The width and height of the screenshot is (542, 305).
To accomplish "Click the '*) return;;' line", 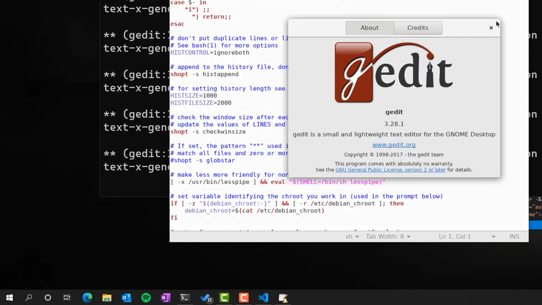I will [x=211, y=17].
